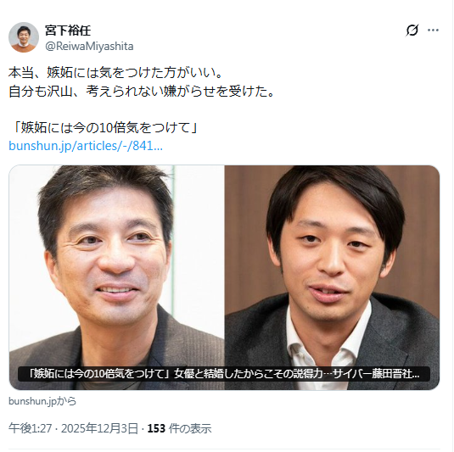Click the 2025年12月3日 date

tap(99, 428)
